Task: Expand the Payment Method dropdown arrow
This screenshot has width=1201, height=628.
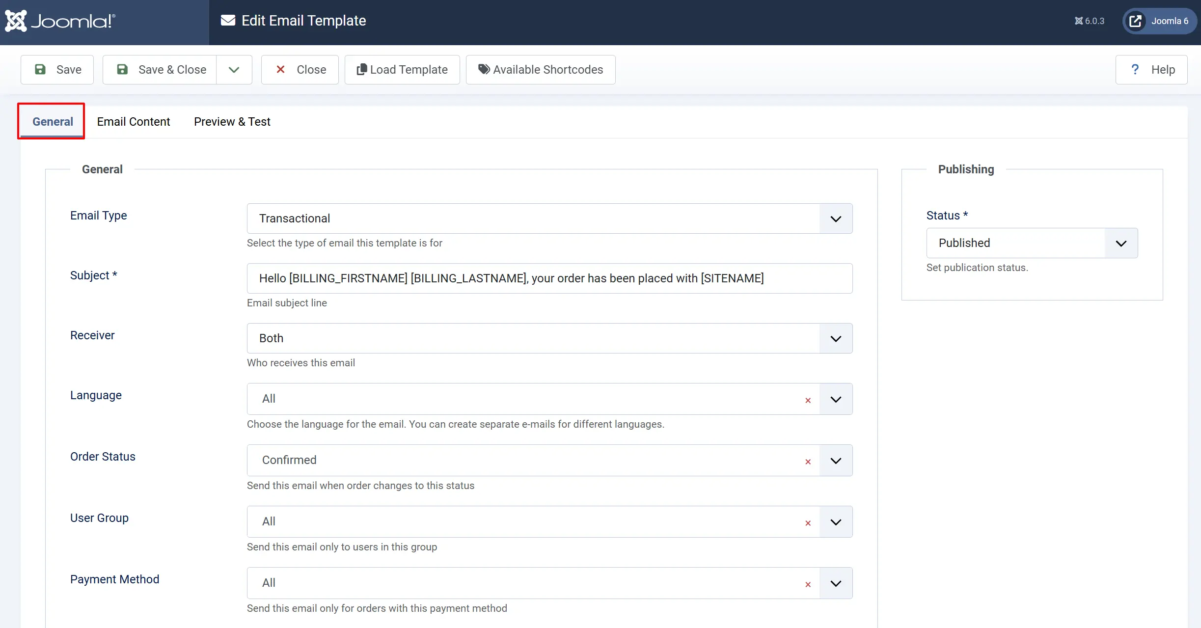Action: click(836, 583)
